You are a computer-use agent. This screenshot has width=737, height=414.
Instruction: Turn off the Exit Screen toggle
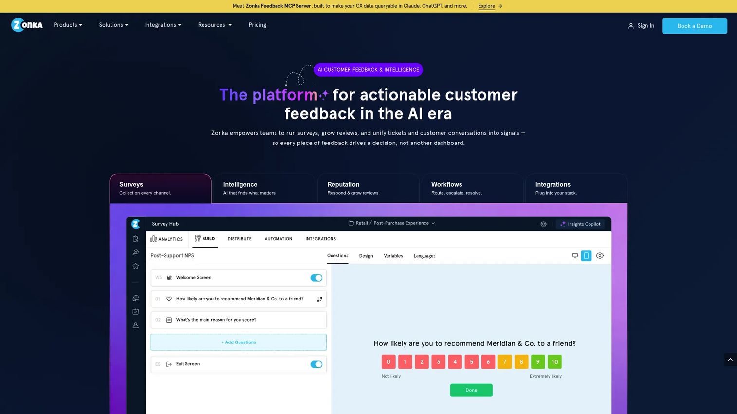tap(316, 364)
